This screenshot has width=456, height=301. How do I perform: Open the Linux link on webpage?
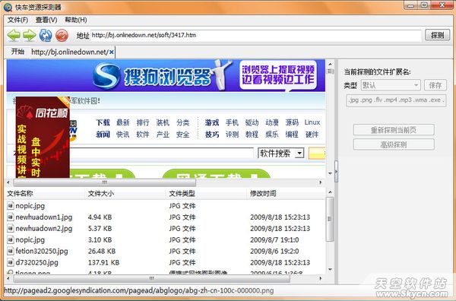click(312, 122)
